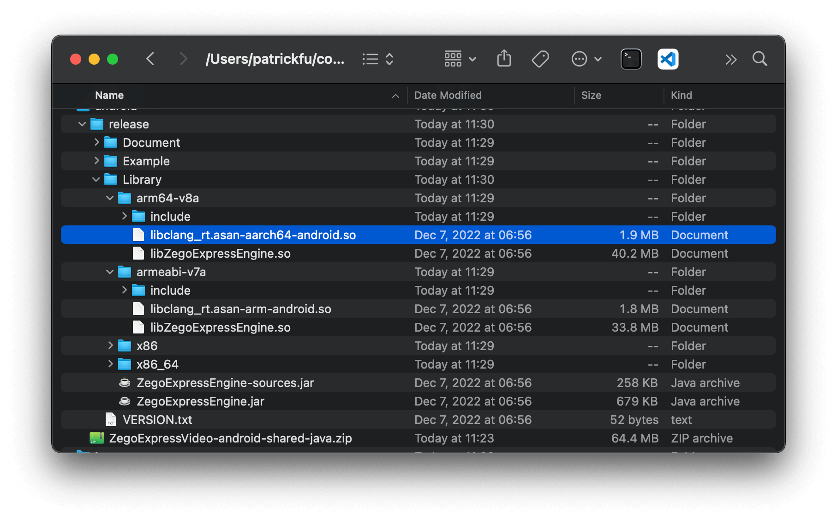
Task: Select ZegoExpressEngine.jar file name
Action: (200, 401)
